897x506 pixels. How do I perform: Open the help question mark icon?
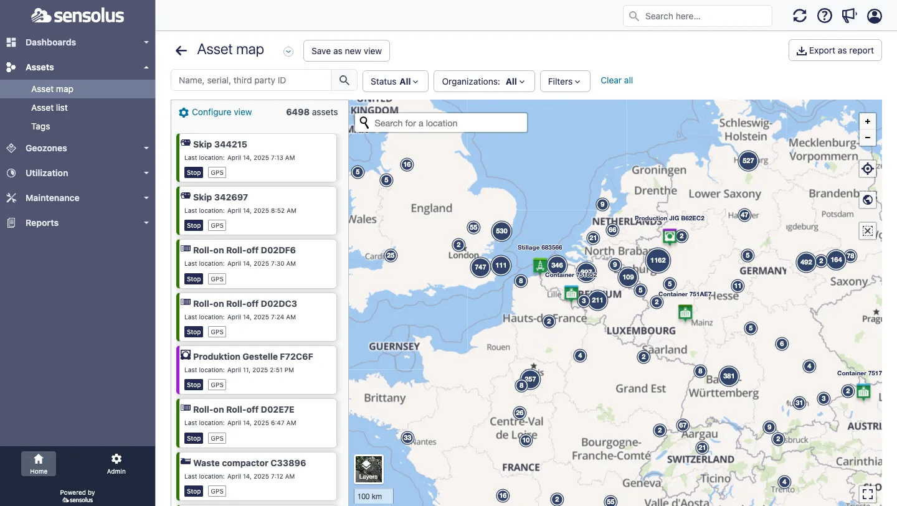[x=825, y=16]
